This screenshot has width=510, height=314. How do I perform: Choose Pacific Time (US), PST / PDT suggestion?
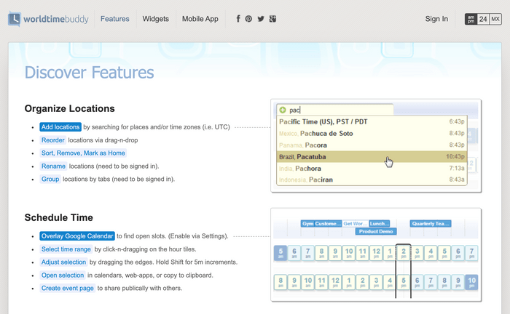pyautogui.click(x=372, y=121)
